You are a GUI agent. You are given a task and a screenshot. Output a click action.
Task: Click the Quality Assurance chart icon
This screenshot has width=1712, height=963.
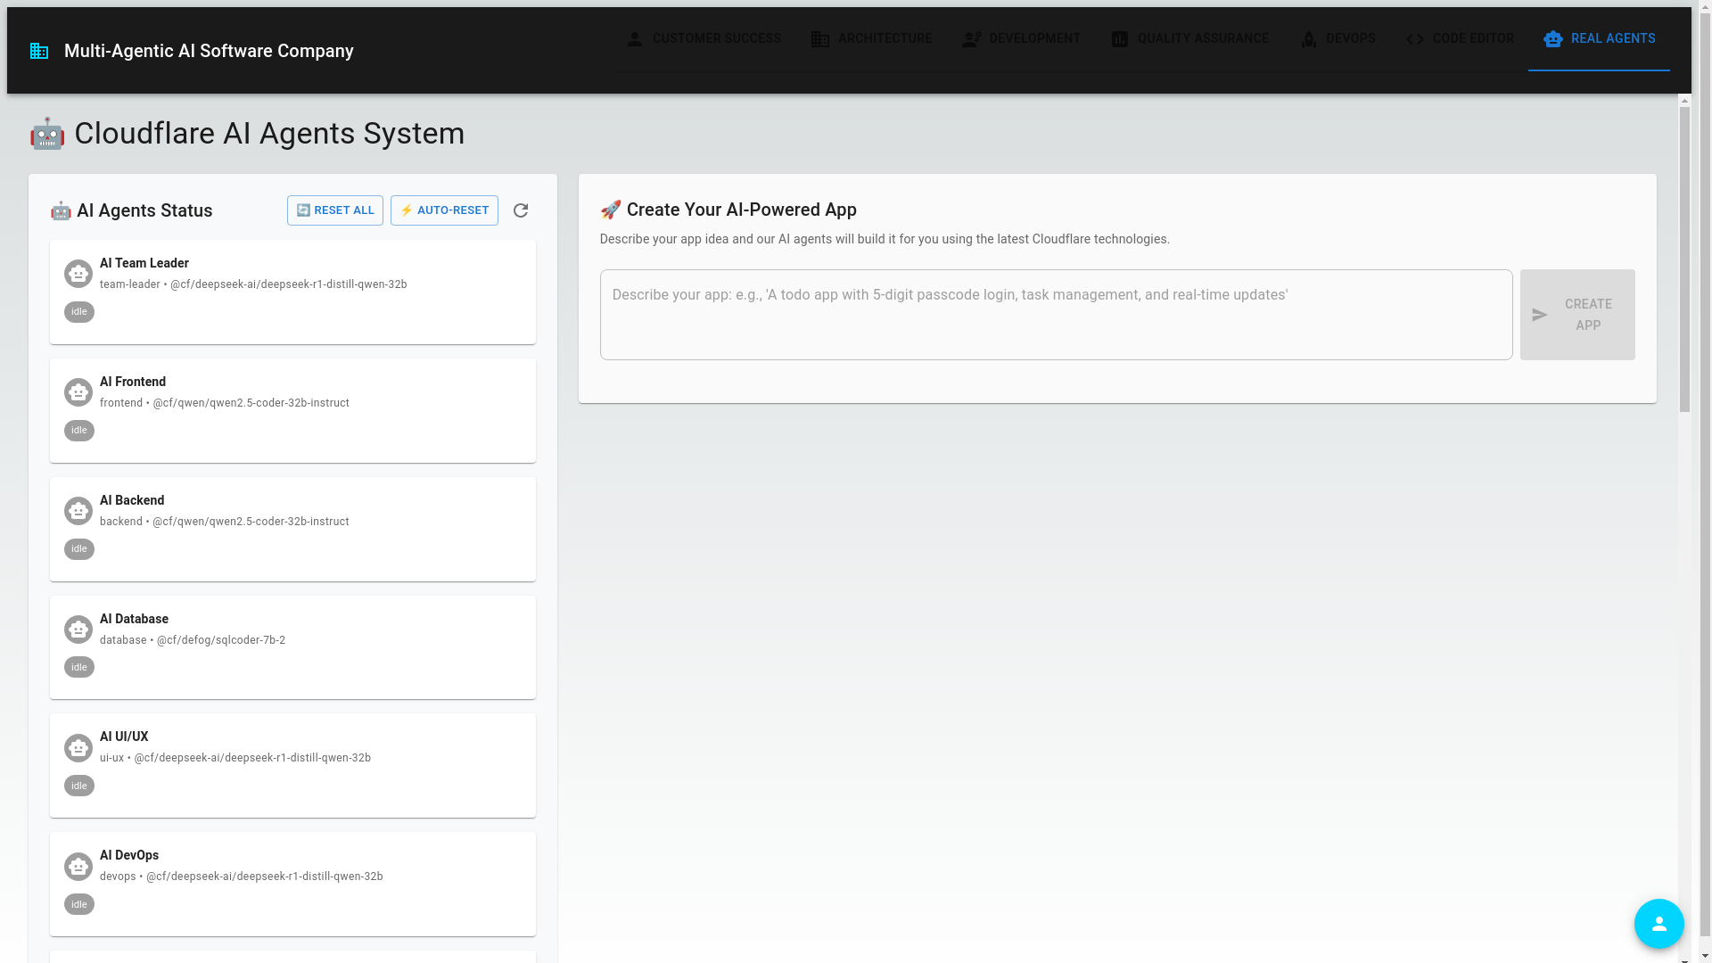coord(1120,39)
